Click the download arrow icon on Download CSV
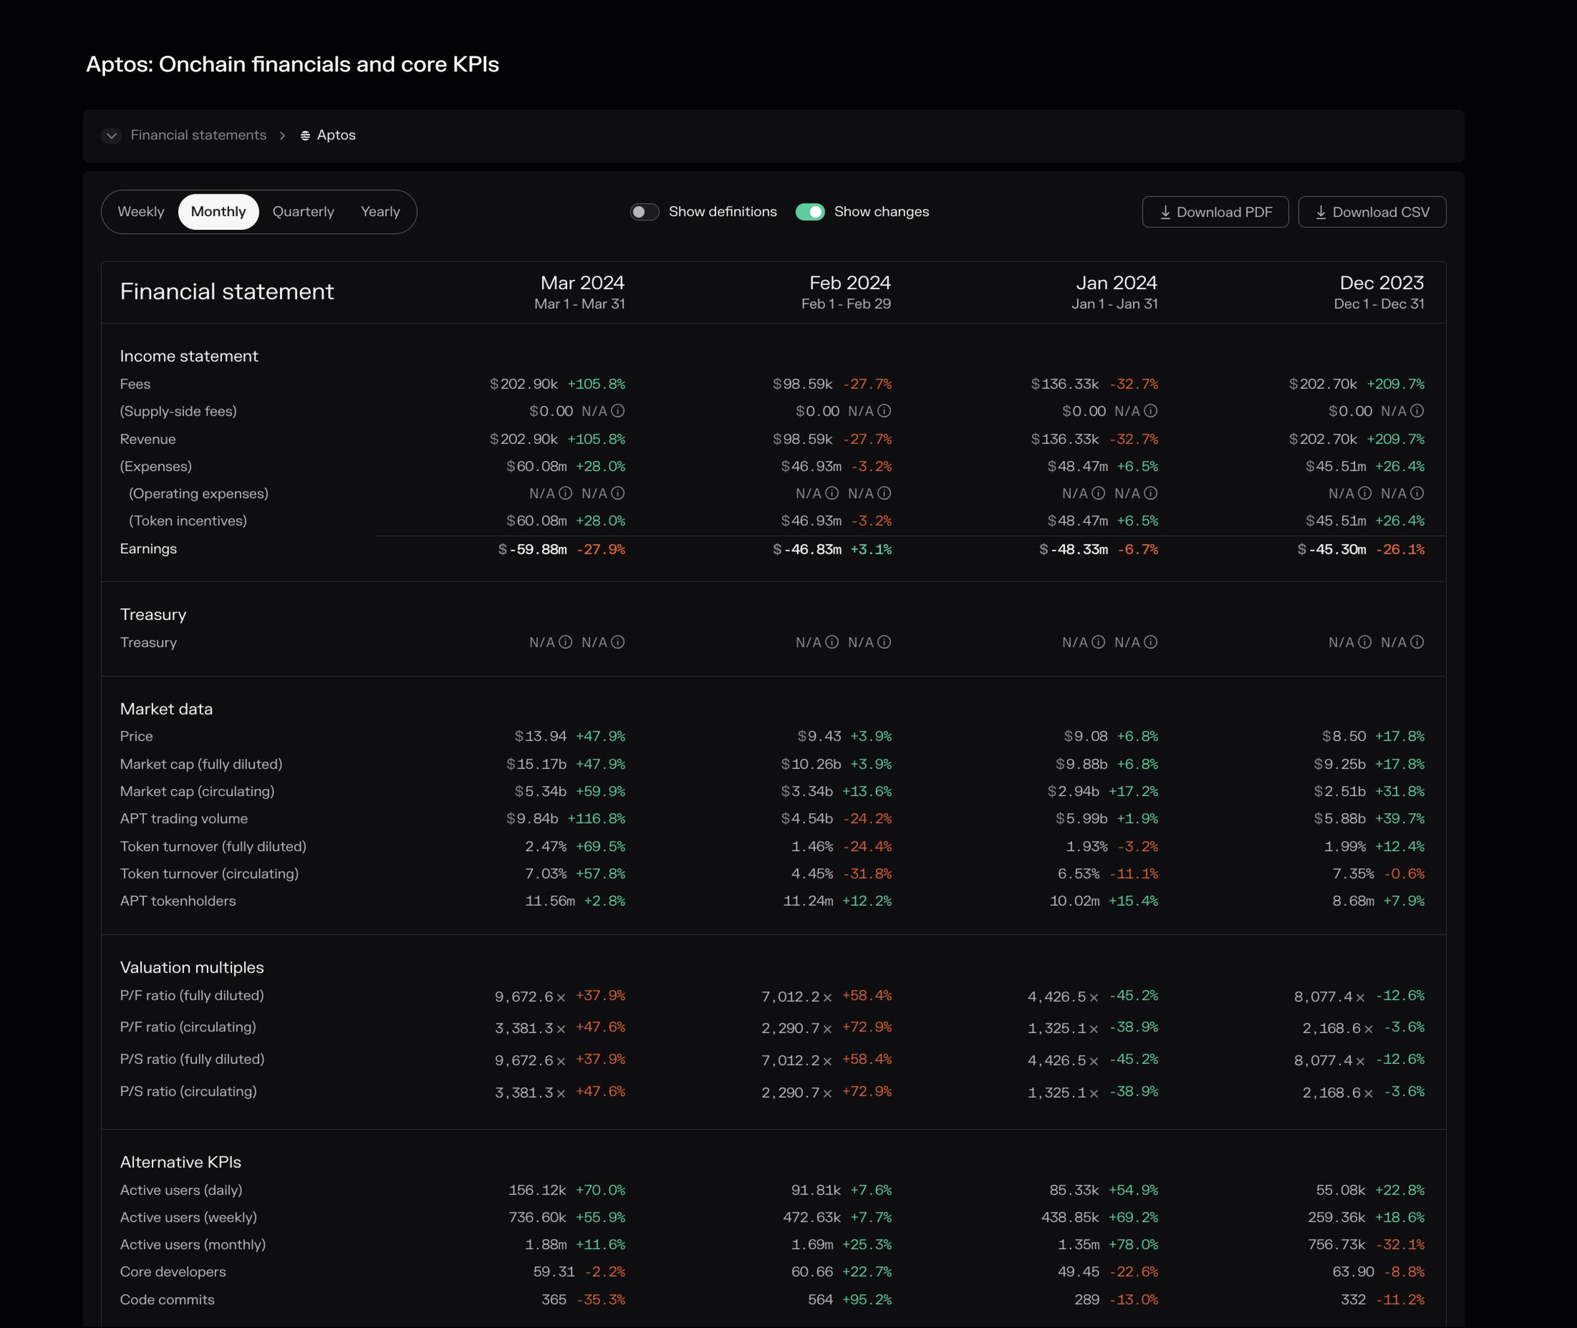 tap(1320, 212)
